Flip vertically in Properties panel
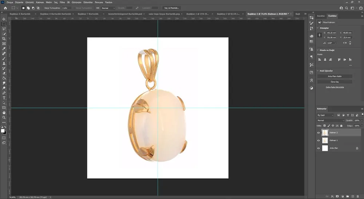Viewport: 364px width, 199px height. (x=350, y=43)
